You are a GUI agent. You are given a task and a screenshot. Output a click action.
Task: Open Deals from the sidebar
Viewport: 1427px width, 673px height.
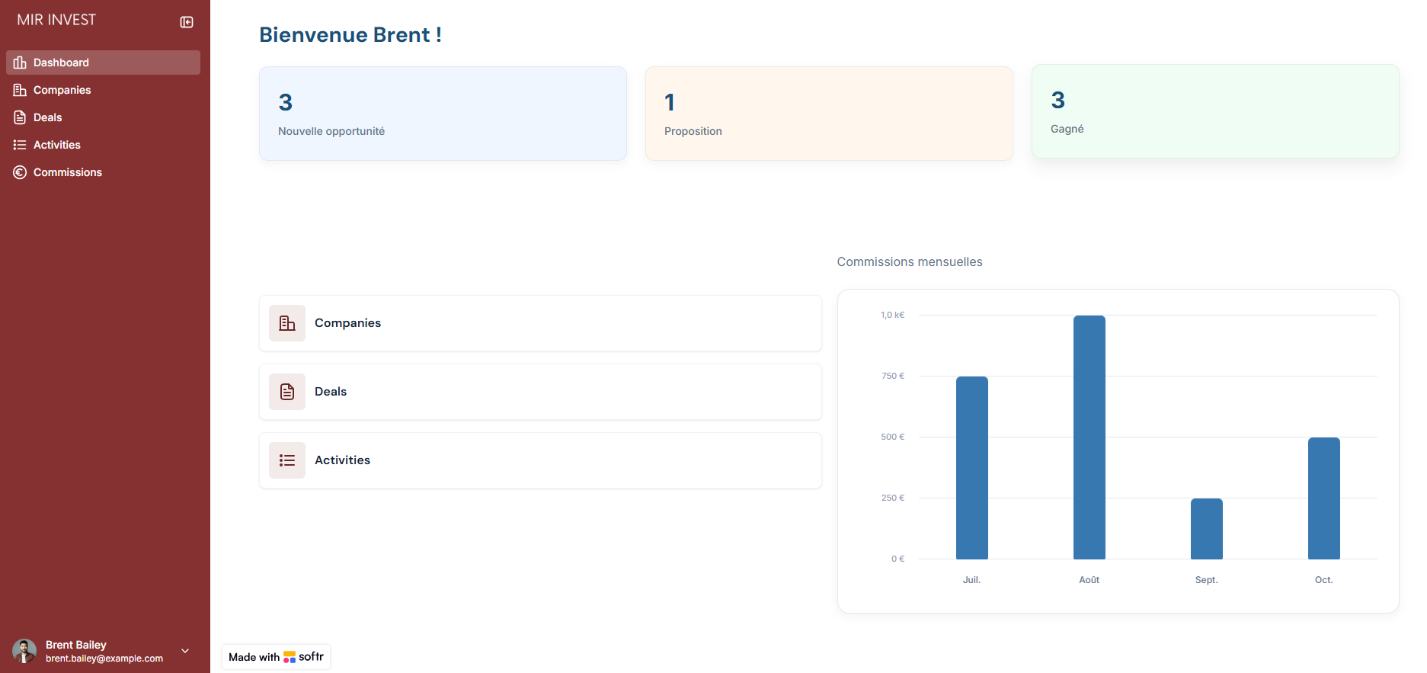click(103, 117)
